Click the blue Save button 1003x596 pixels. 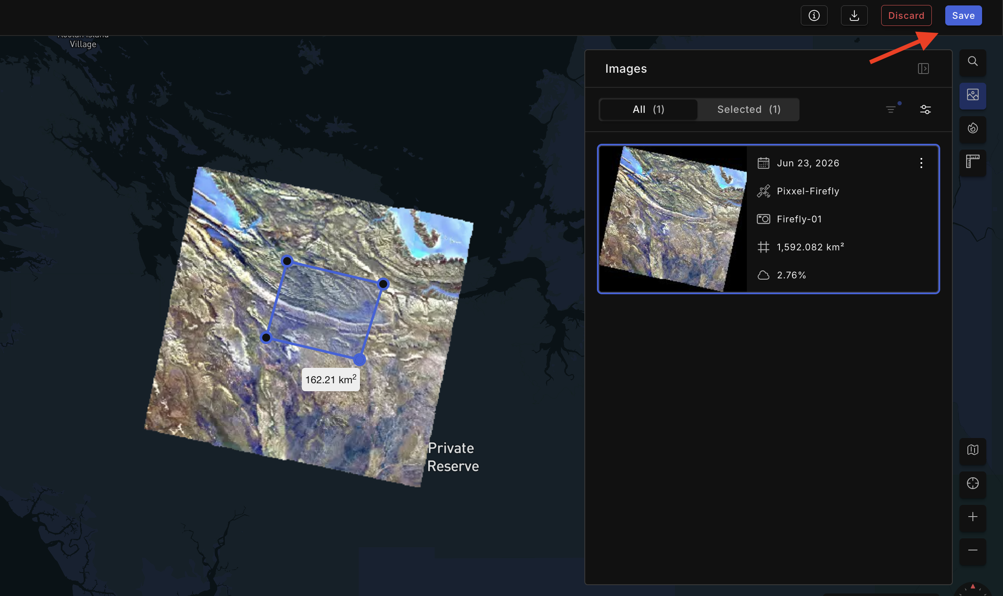tap(963, 15)
